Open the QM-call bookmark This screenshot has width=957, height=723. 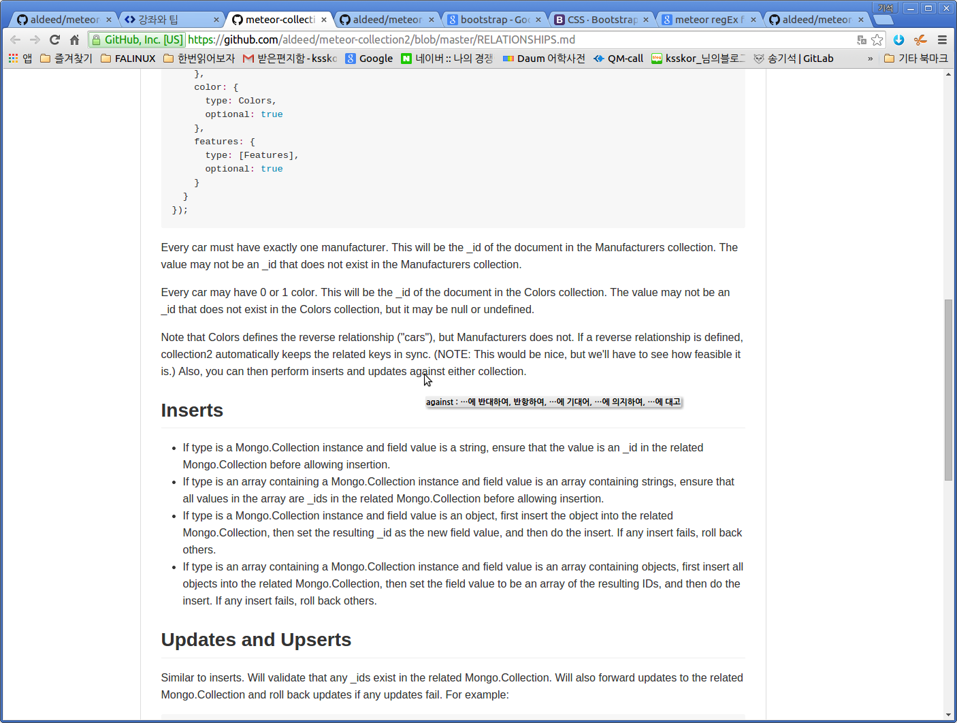point(618,59)
